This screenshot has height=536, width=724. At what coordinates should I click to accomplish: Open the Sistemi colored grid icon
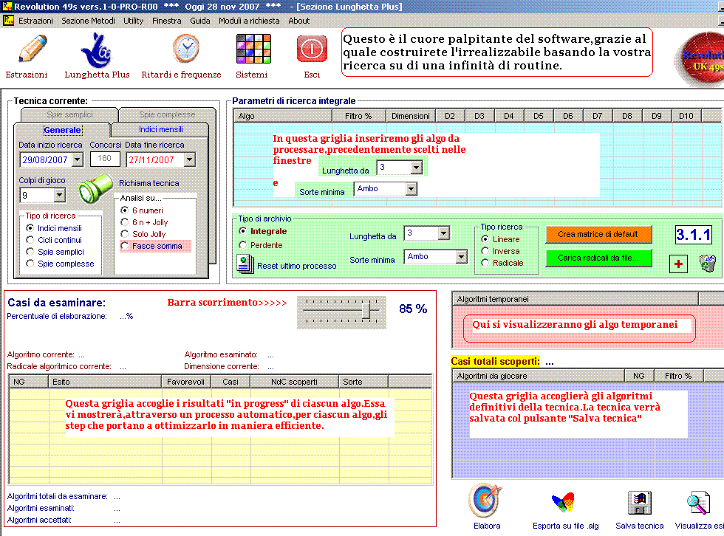[x=253, y=49]
